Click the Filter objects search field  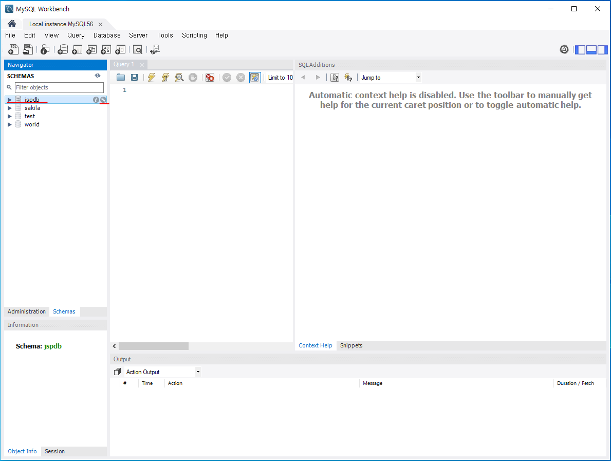59,87
